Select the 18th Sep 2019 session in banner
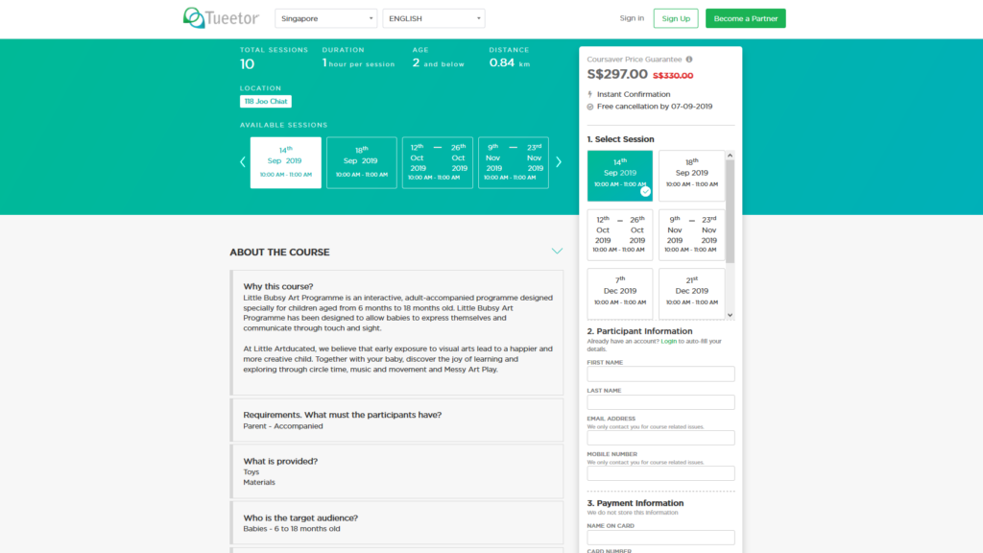This screenshot has width=983, height=553. pos(362,162)
